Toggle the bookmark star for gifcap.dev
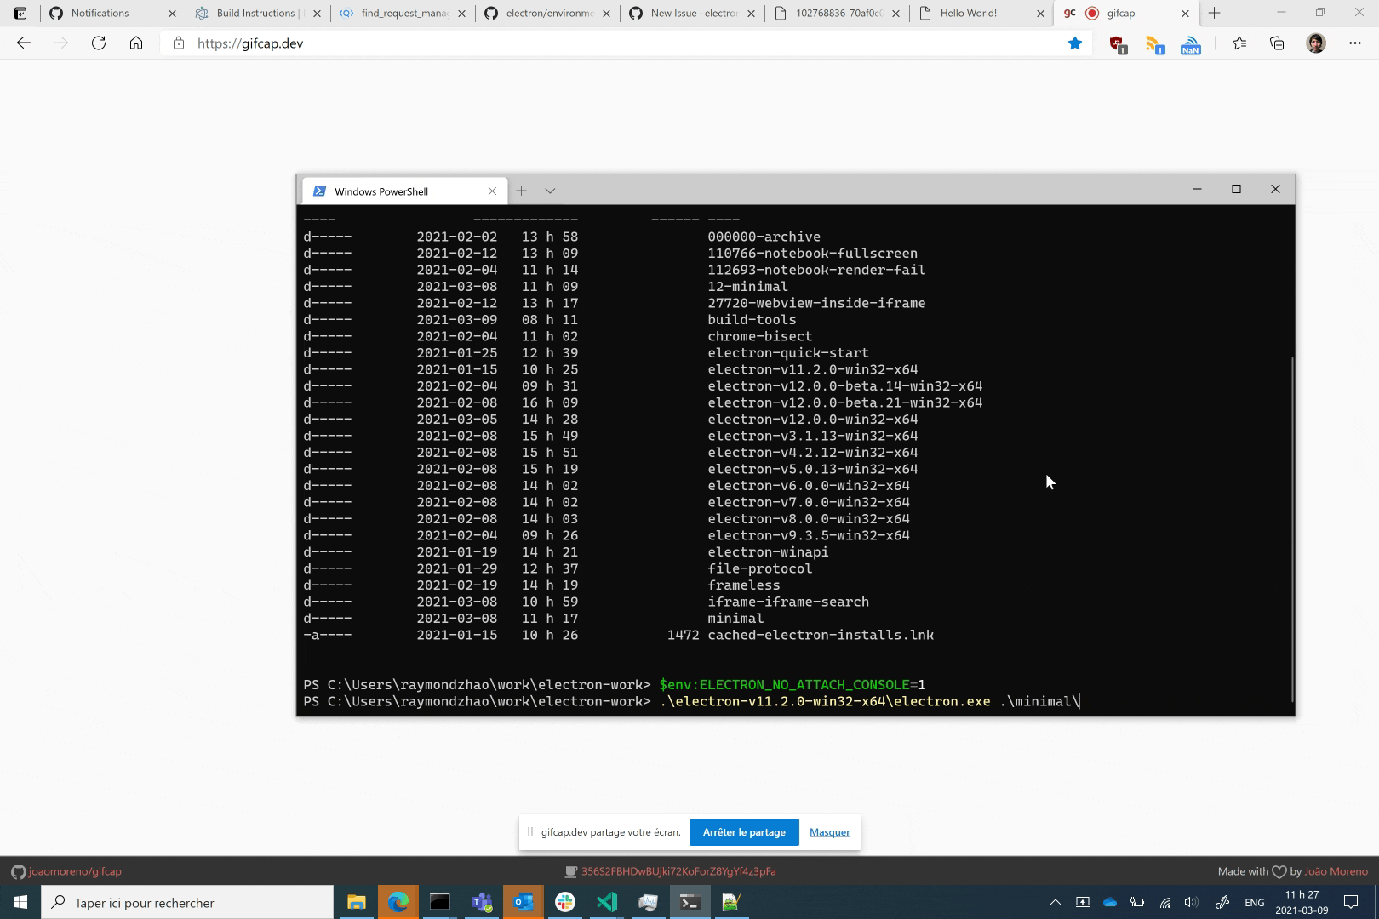The height and width of the screenshot is (919, 1379). 1074,43
